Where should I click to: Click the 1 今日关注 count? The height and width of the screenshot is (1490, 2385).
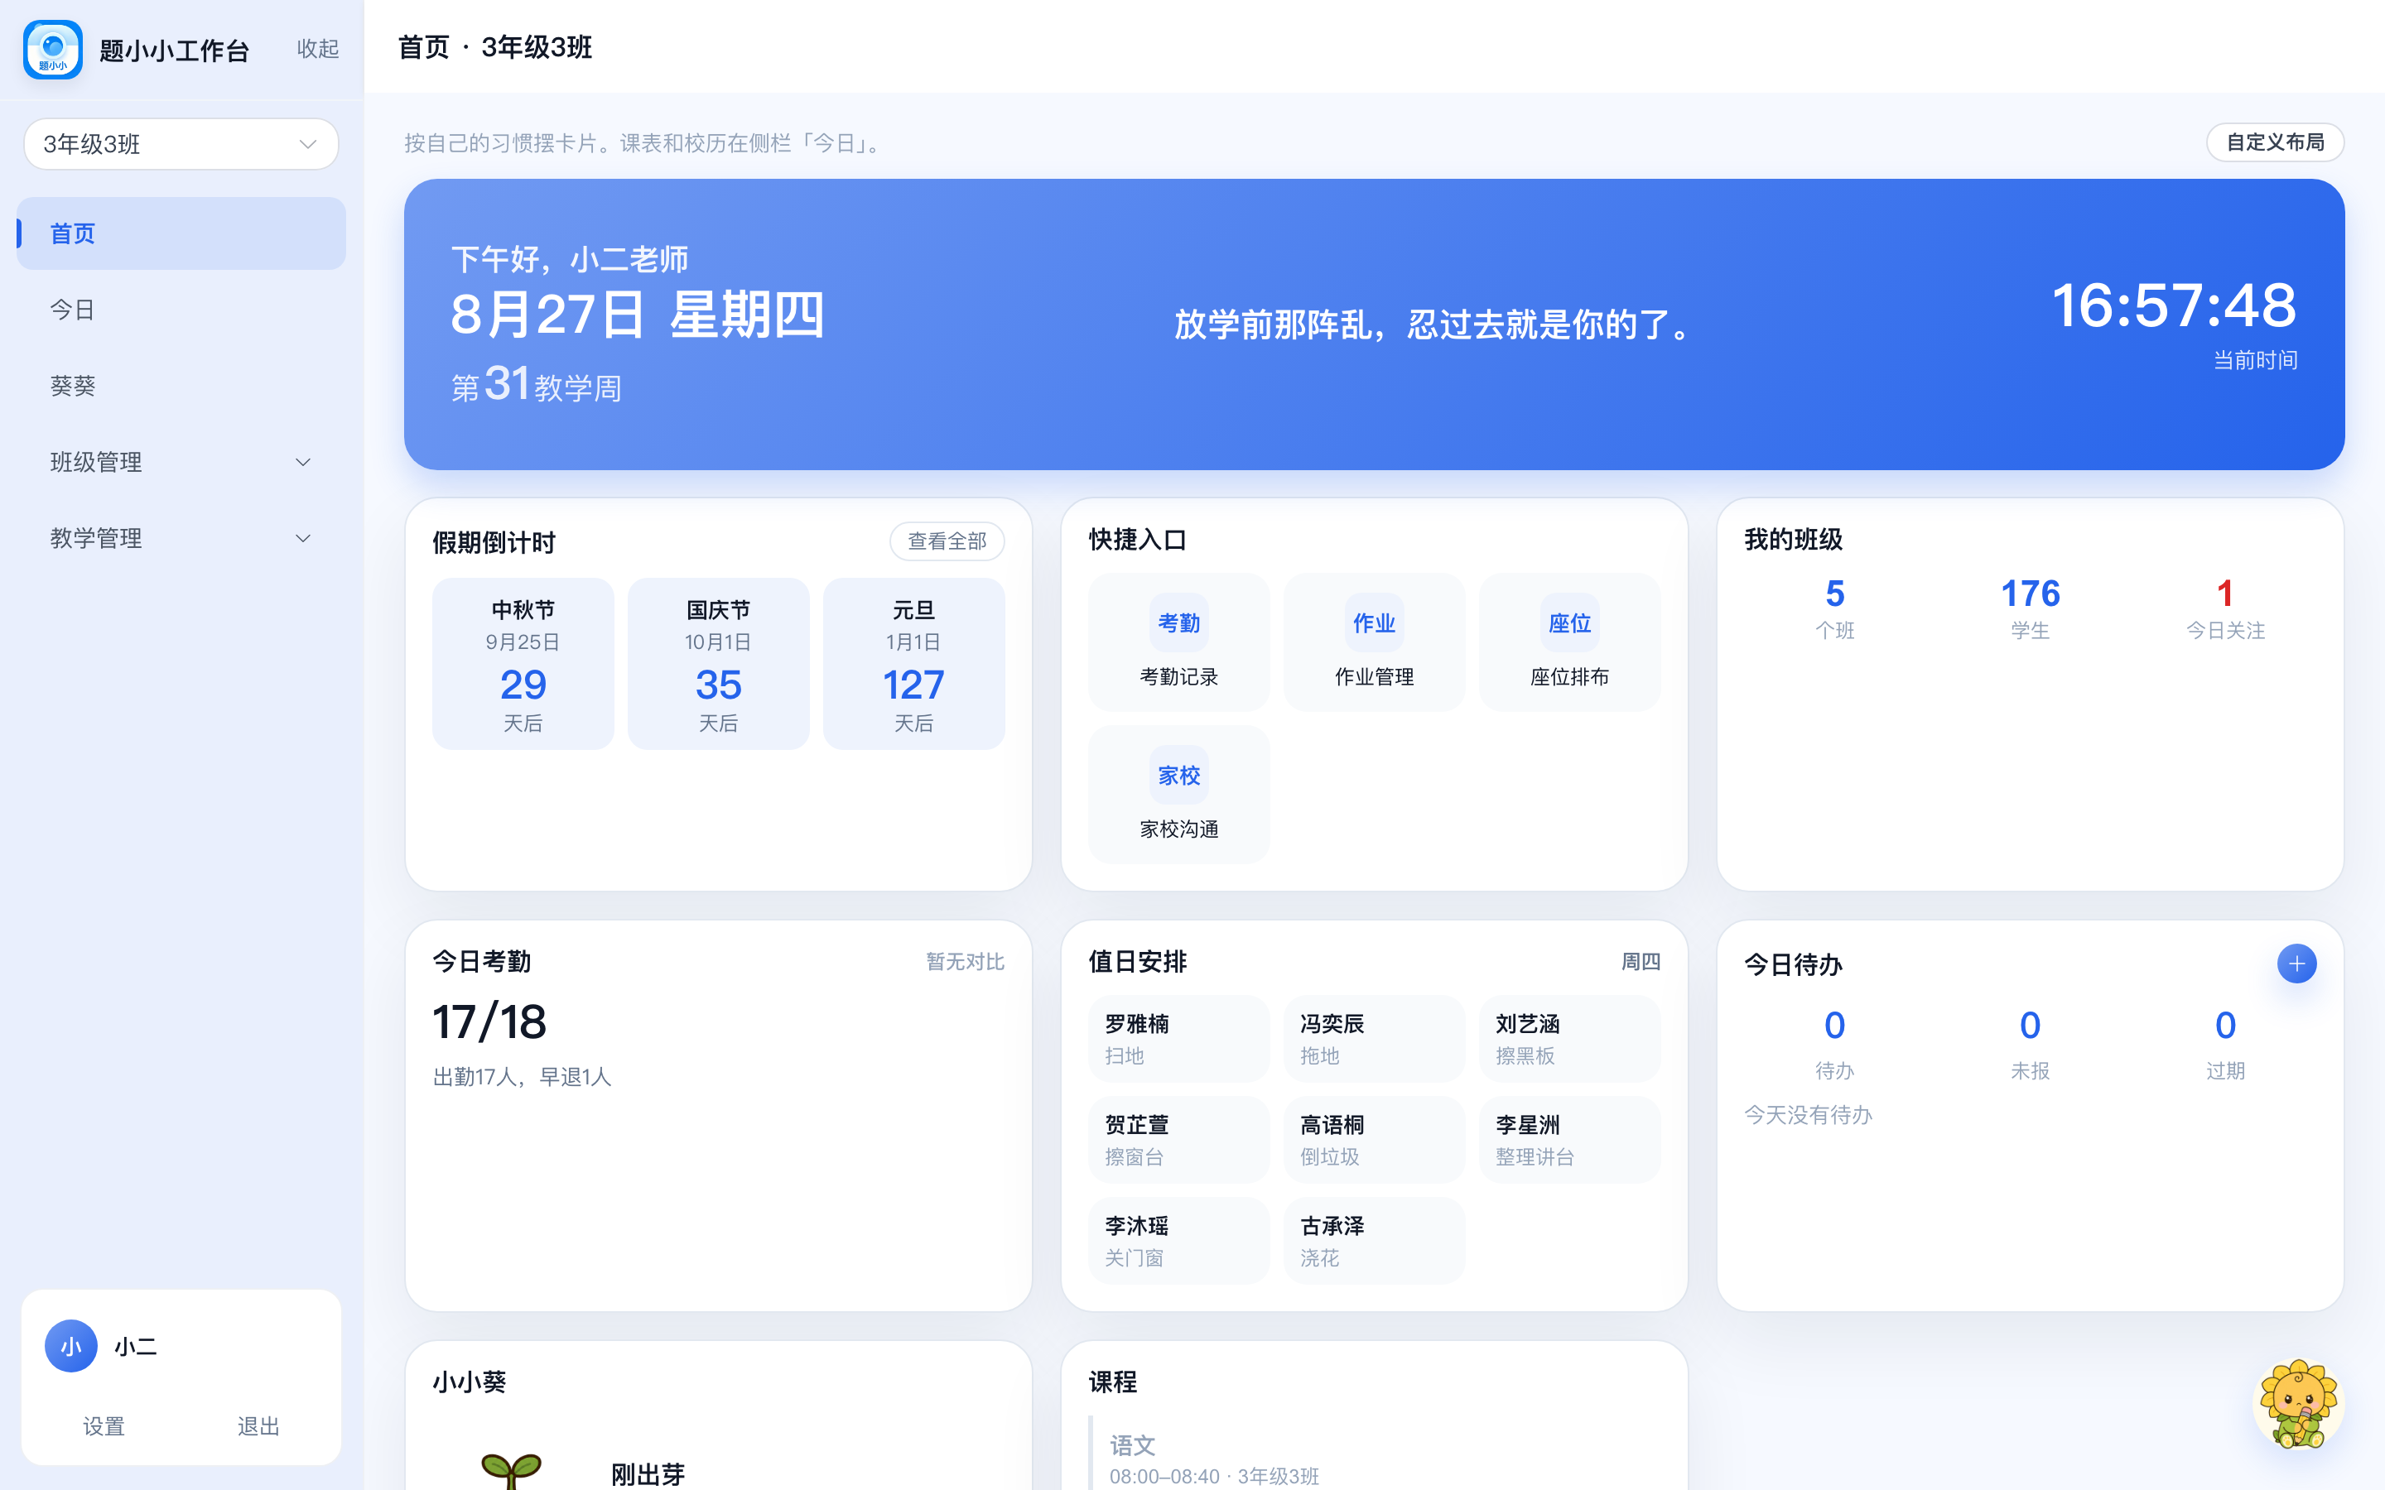(x=2224, y=608)
